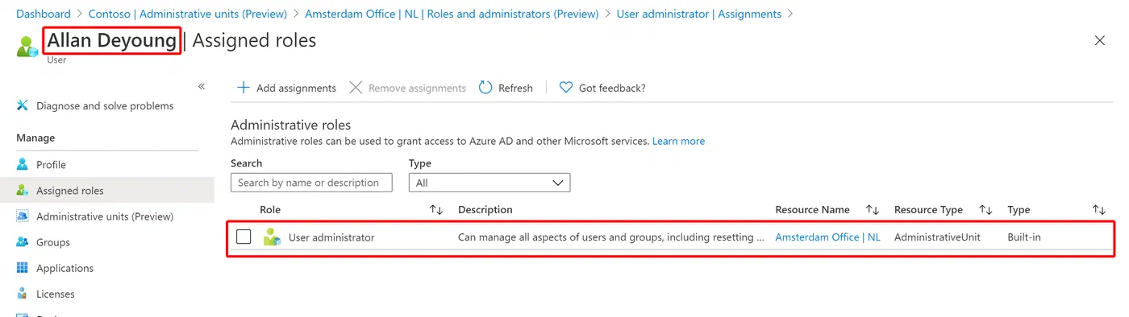1129x317 pixels.
Task: Click the Applications grid icon
Action: pyautogui.click(x=22, y=268)
